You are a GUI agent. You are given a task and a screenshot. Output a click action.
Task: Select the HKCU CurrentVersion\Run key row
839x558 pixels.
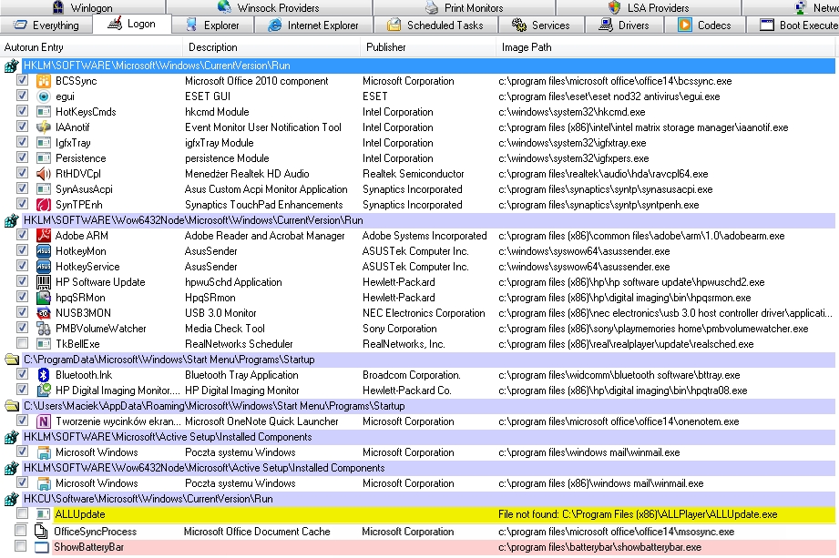[428, 499]
